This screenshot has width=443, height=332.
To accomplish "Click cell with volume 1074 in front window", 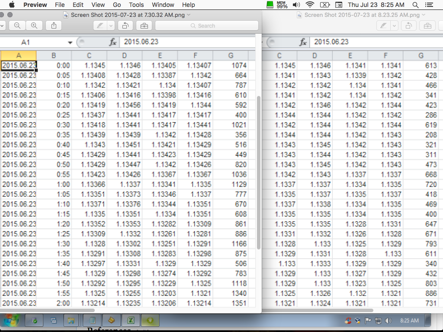I will (231, 66).
